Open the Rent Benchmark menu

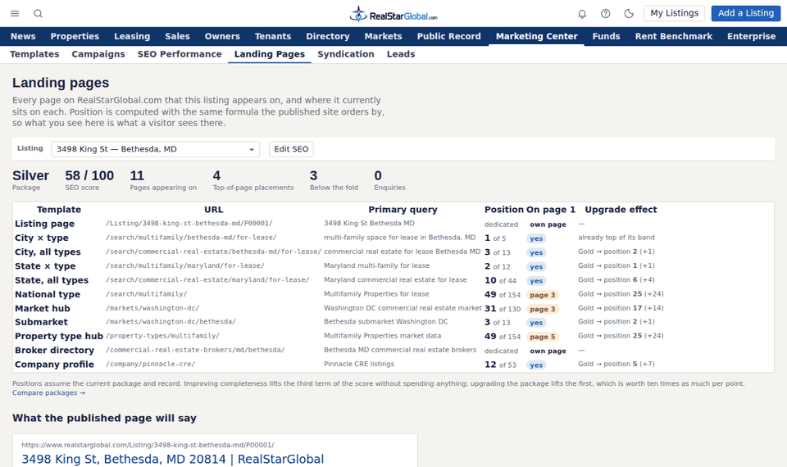coord(674,36)
